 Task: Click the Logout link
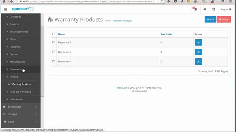coord(226,9)
